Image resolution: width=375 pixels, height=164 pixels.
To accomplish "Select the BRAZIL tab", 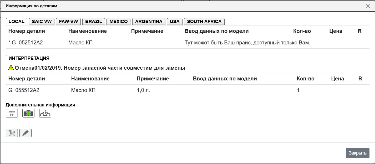I will [x=94, y=22].
